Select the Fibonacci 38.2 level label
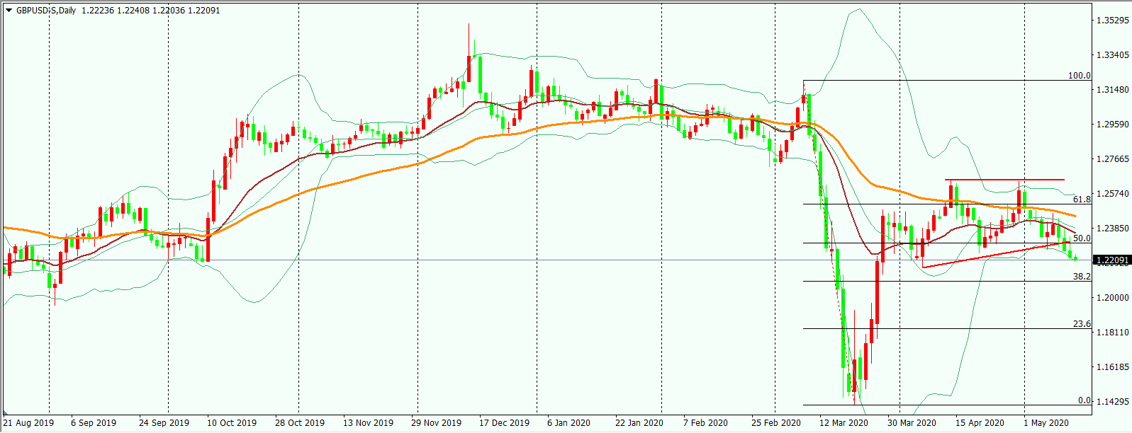1132x433 pixels. click(1082, 277)
